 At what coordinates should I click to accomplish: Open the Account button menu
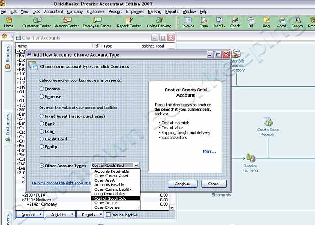pos(30,215)
